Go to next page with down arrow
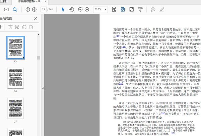Image resolution: width=201 pixels, height=136 pixels. [x=35, y=10]
